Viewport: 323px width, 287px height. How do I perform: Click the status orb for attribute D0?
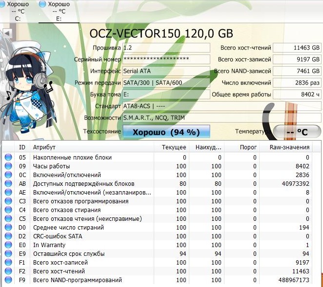[8, 228]
